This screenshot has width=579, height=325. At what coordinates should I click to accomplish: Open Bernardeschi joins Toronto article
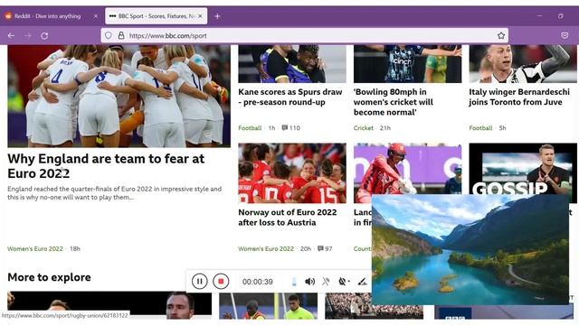[x=519, y=97]
